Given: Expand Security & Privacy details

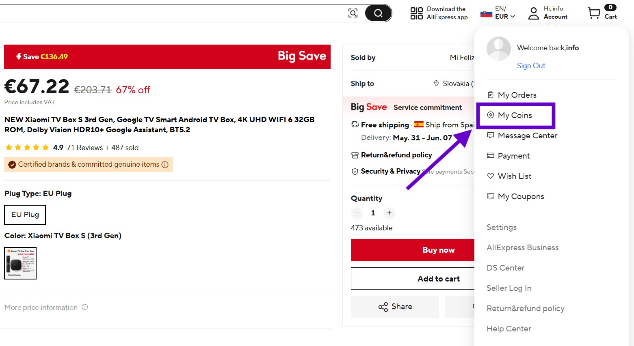Looking at the screenshot, I should tap(390, 171).
